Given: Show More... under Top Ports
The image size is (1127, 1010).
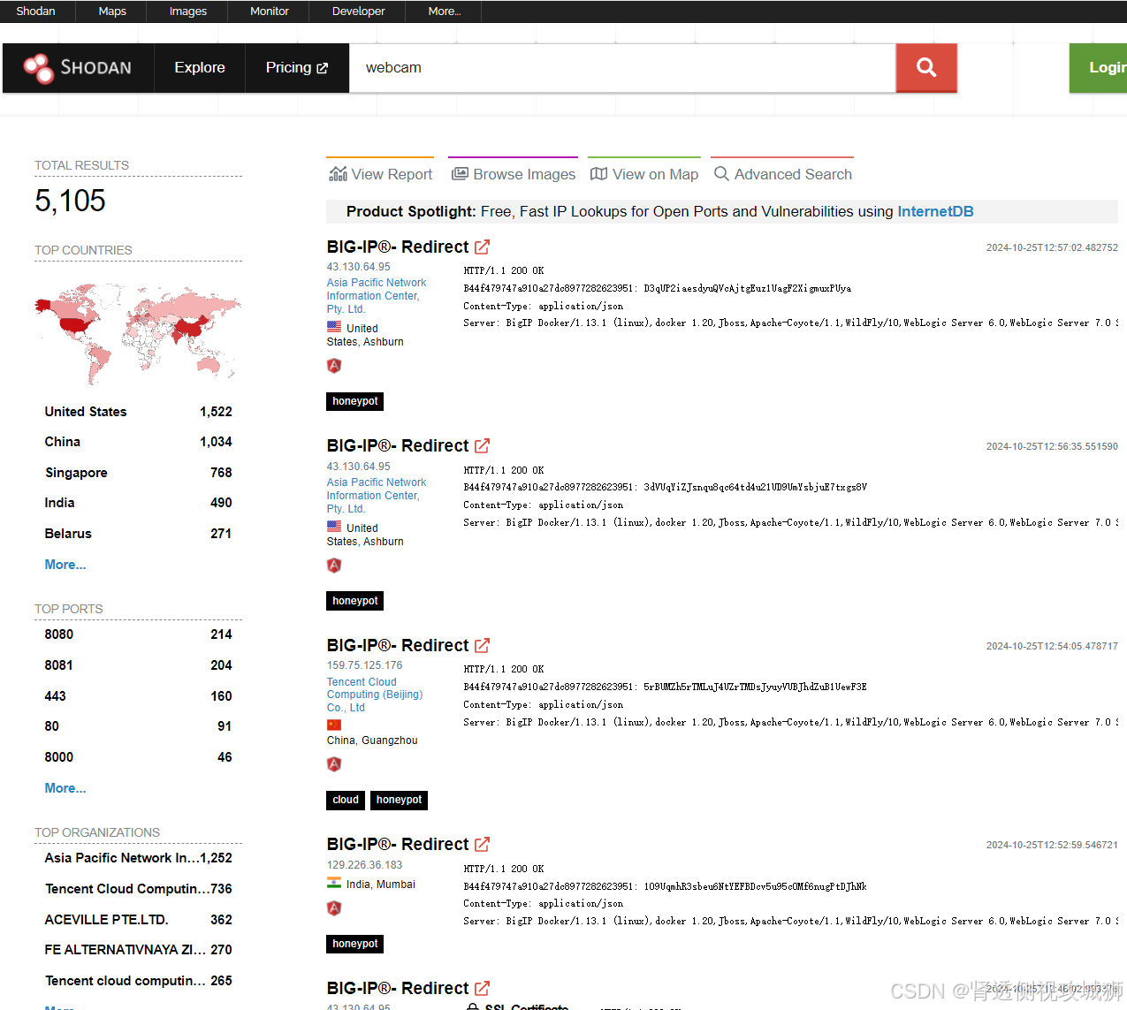Looking at the screenshot, I should pyautogui.click(x=65, y=788).
